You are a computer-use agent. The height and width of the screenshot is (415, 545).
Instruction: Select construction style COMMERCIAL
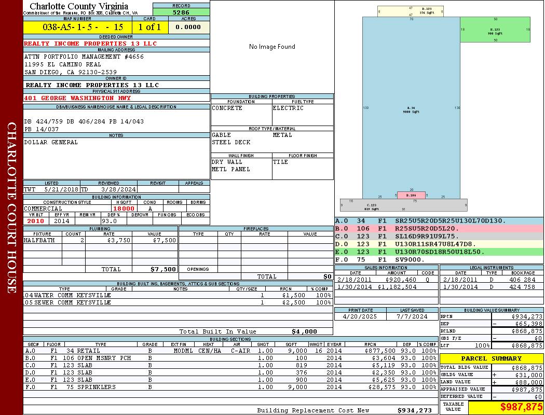[x=43, y=209]
